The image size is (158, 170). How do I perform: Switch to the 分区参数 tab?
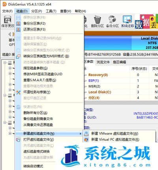click(89, 62)
